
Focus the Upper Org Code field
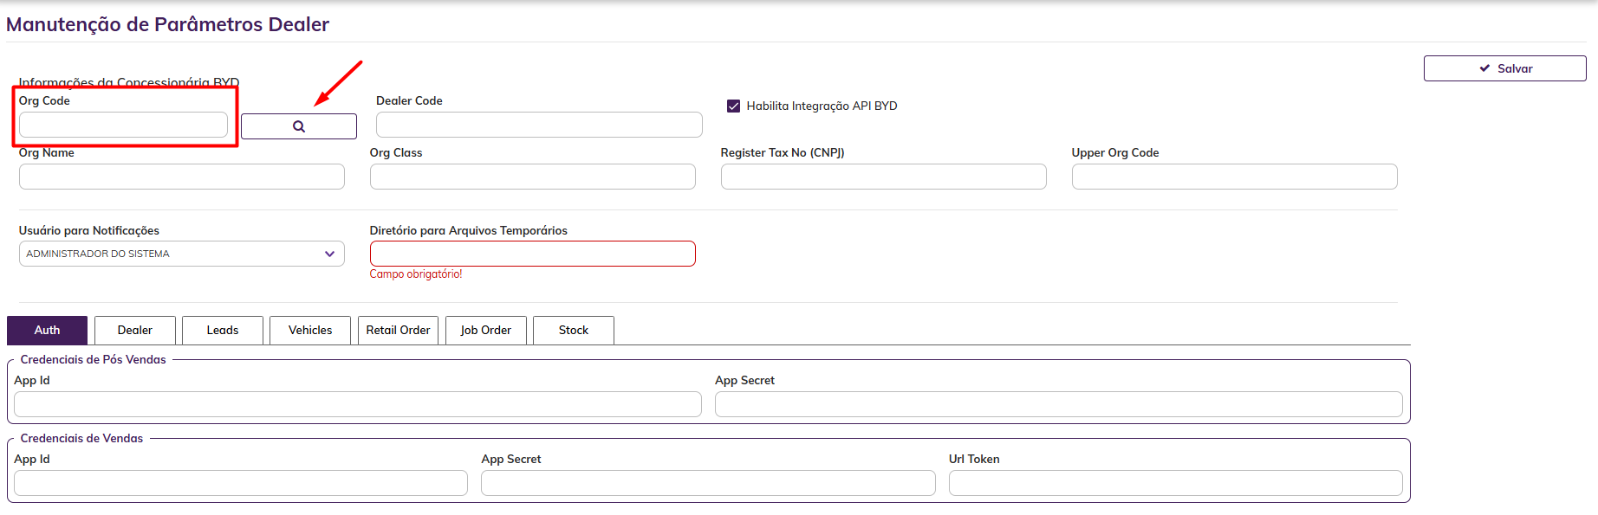1234,177
